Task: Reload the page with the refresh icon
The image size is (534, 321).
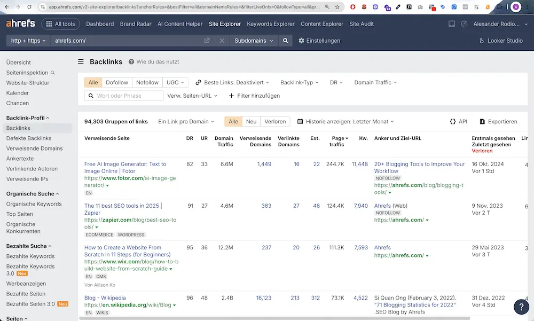Action: (29, 7)
